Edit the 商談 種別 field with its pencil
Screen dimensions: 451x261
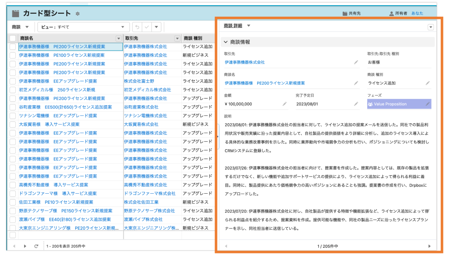pos(428,83)
